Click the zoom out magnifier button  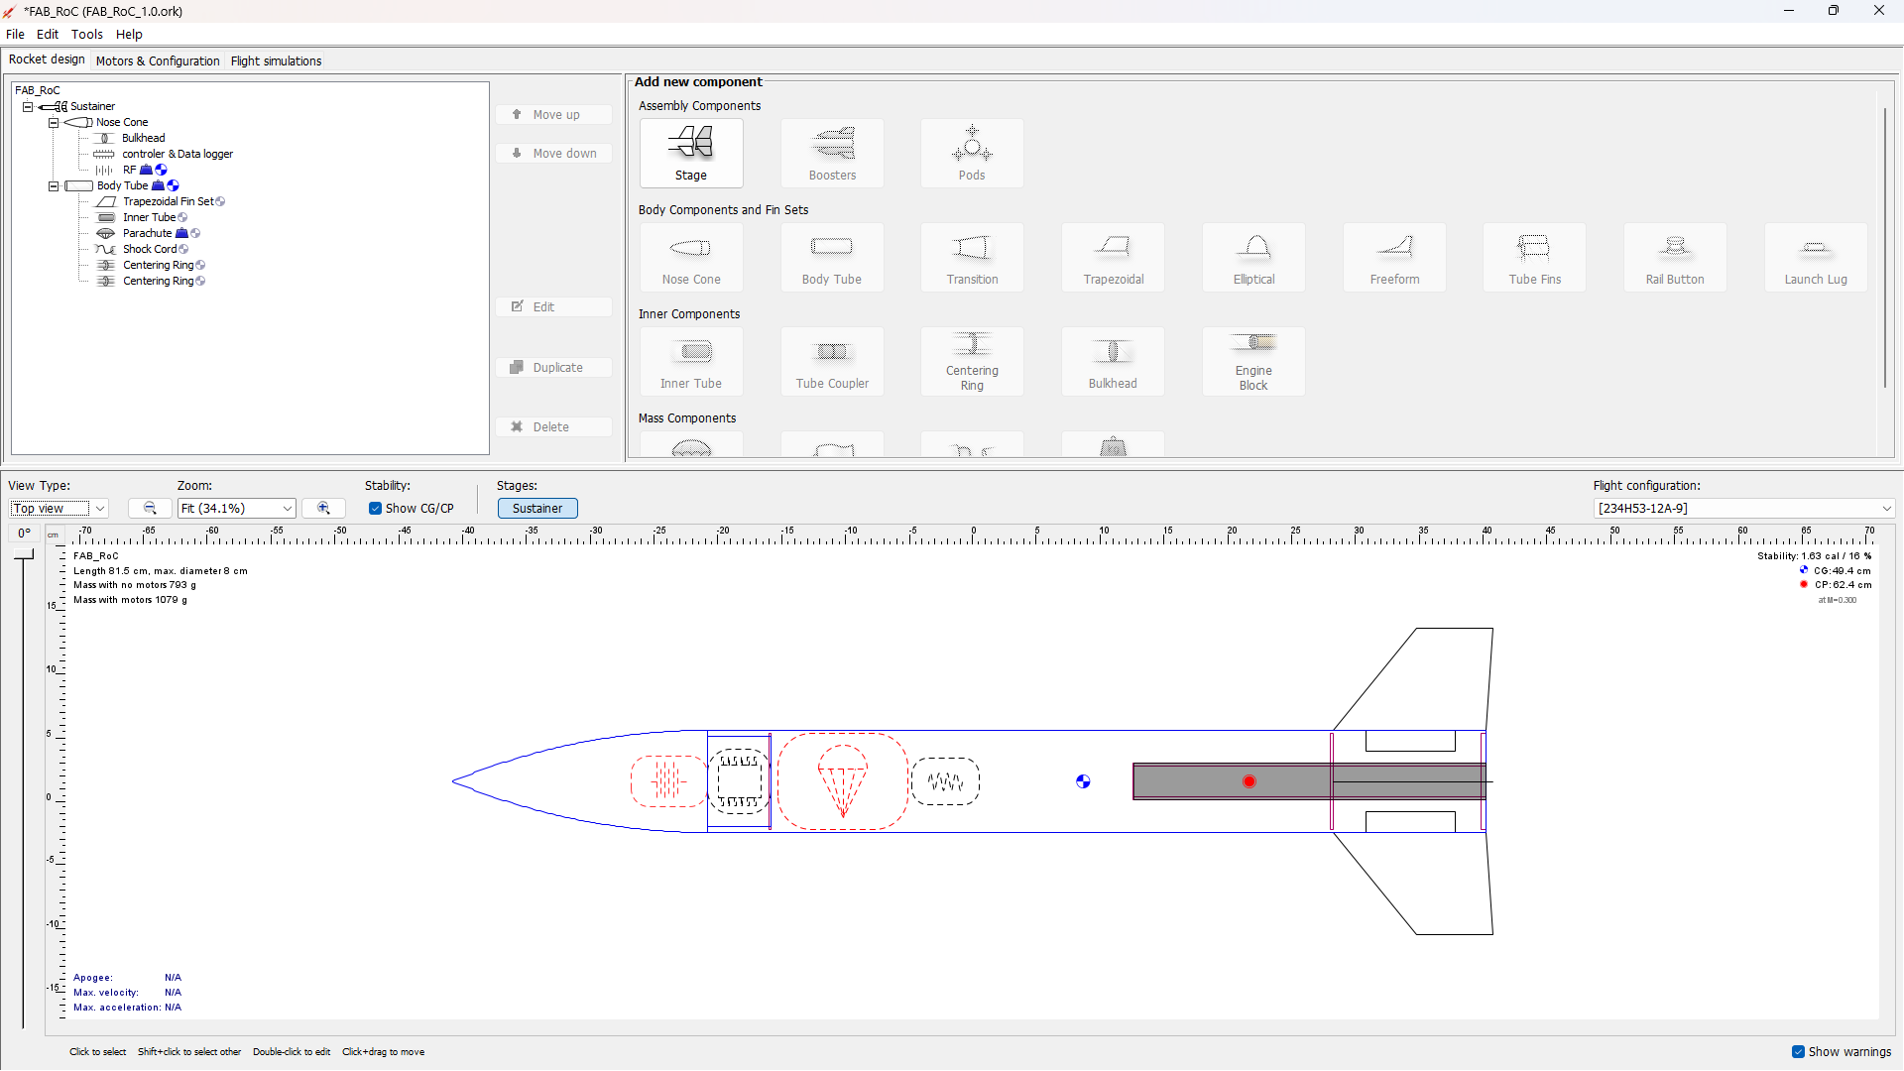click(x=150, y=508)
